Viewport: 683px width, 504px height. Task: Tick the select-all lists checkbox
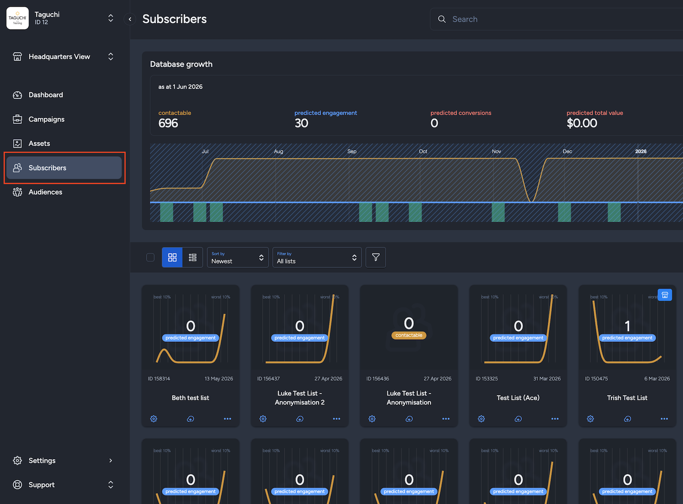[150, 257]
